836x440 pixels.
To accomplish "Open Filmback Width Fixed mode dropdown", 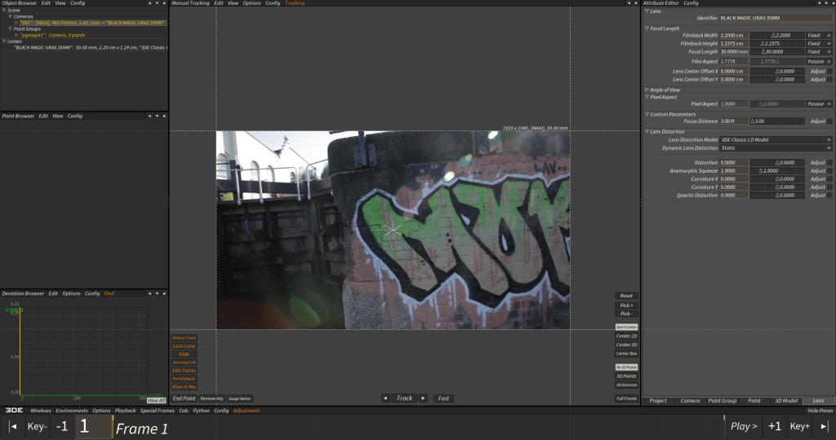I will [x=819, y=35].
